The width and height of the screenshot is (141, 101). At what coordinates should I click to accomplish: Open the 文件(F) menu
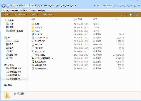(6, 11)
